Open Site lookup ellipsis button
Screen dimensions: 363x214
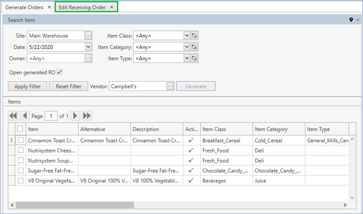click(x=88, y=35)
